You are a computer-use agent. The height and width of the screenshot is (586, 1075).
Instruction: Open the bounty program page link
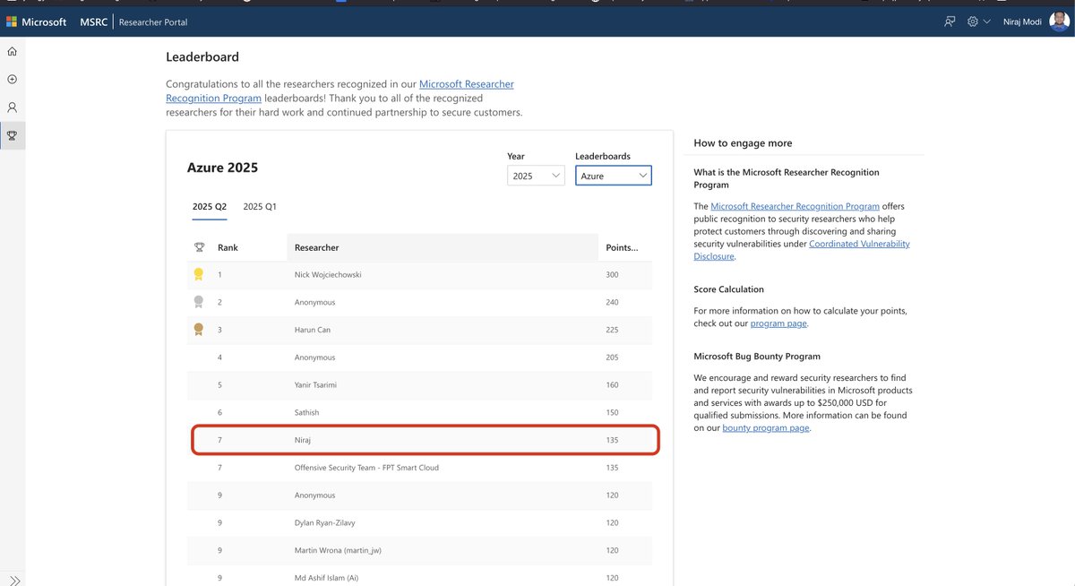point(766,428)
